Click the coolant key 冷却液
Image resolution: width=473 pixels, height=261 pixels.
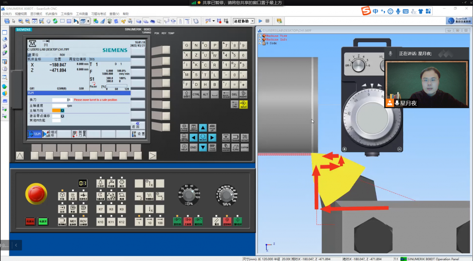pos(111,183)
